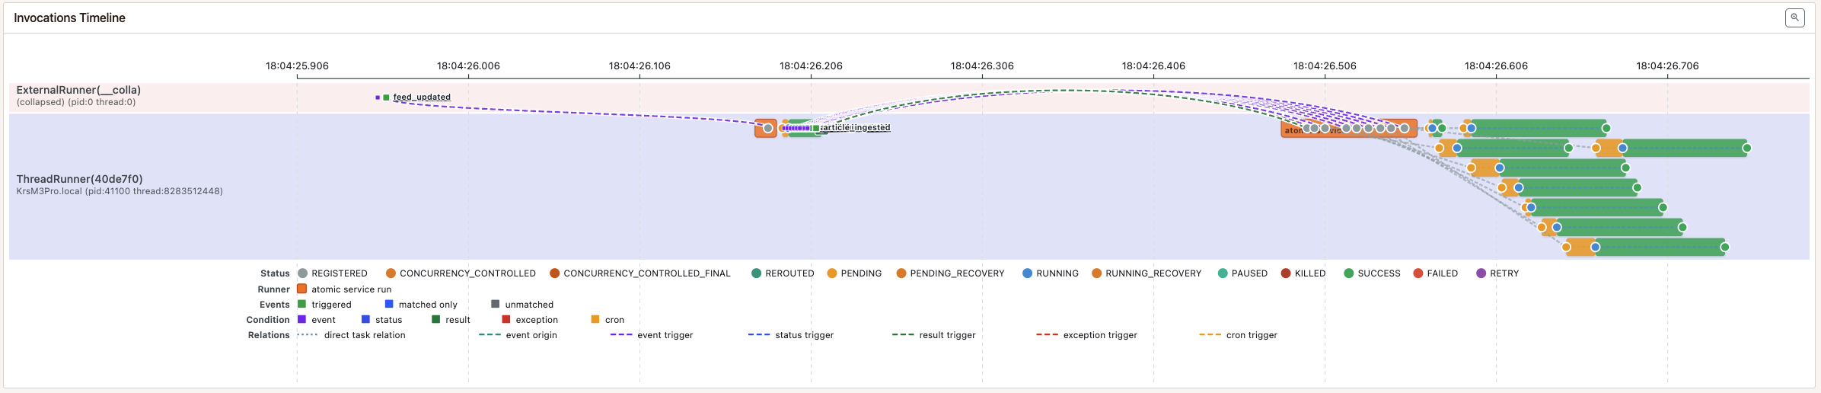Click the atomic service run legend swatch
Screen dimensions: 1821x393
[x=302, y=289]
